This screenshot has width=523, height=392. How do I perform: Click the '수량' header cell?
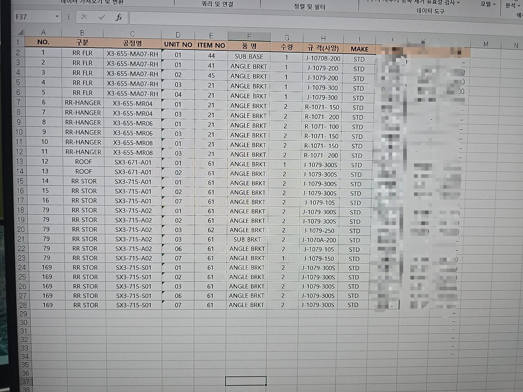click(287, 47)
